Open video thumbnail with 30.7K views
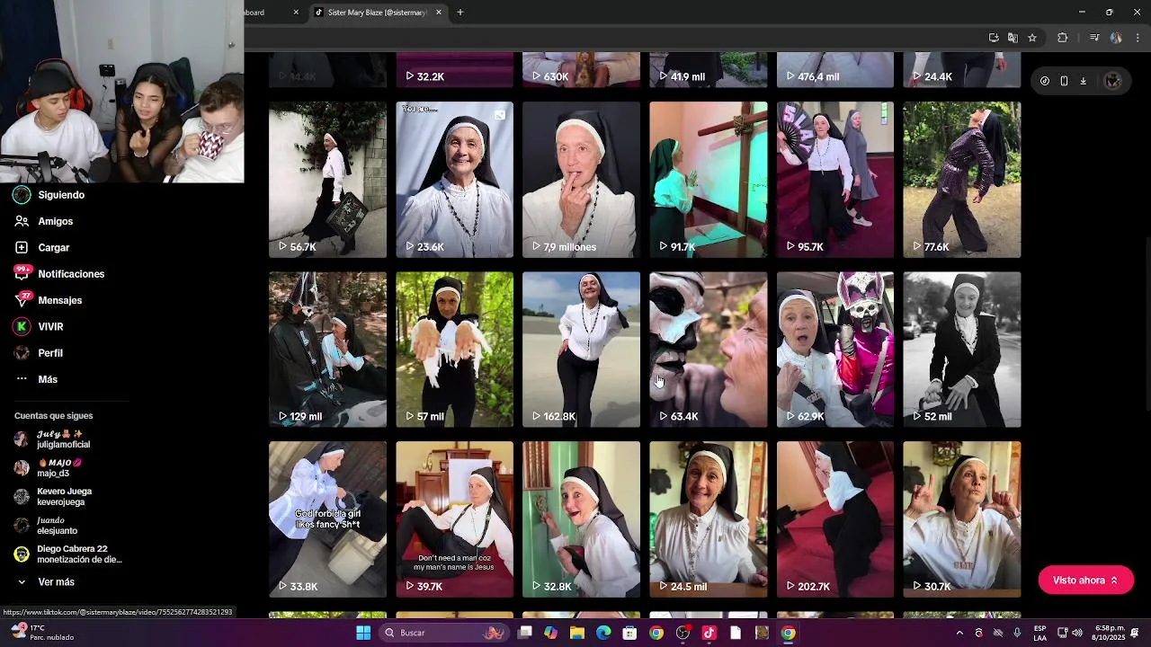Viewport: 1151px width, 647px height. pyautogui.click(x=962, y=519)
